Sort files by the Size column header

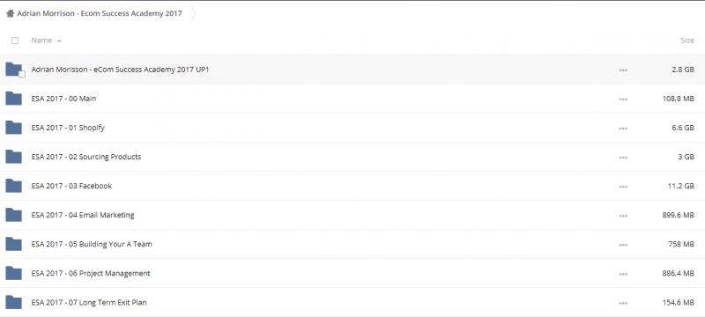(687, 41)
